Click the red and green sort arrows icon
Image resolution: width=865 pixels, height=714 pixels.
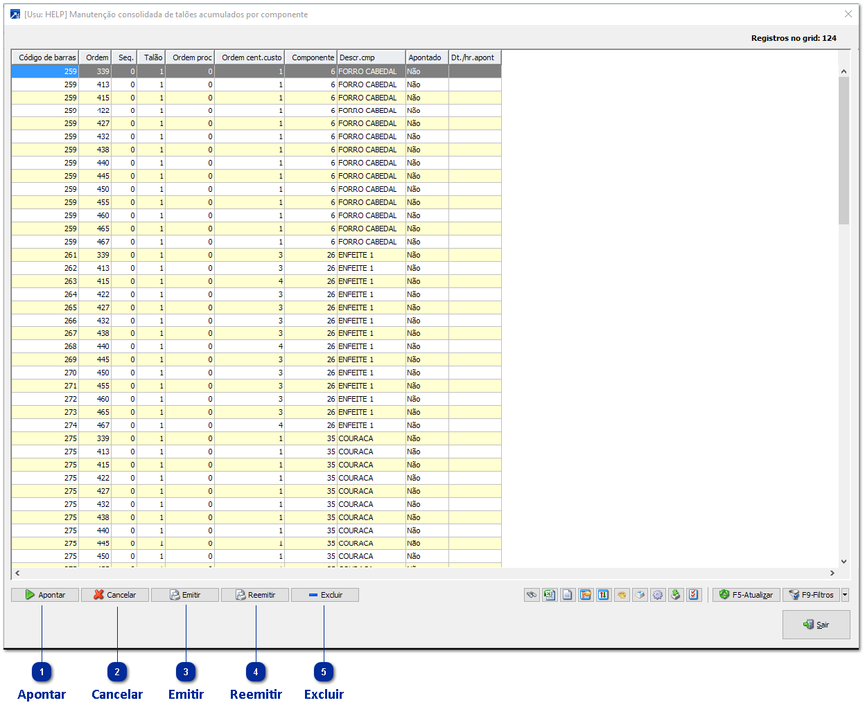(604, 595)
